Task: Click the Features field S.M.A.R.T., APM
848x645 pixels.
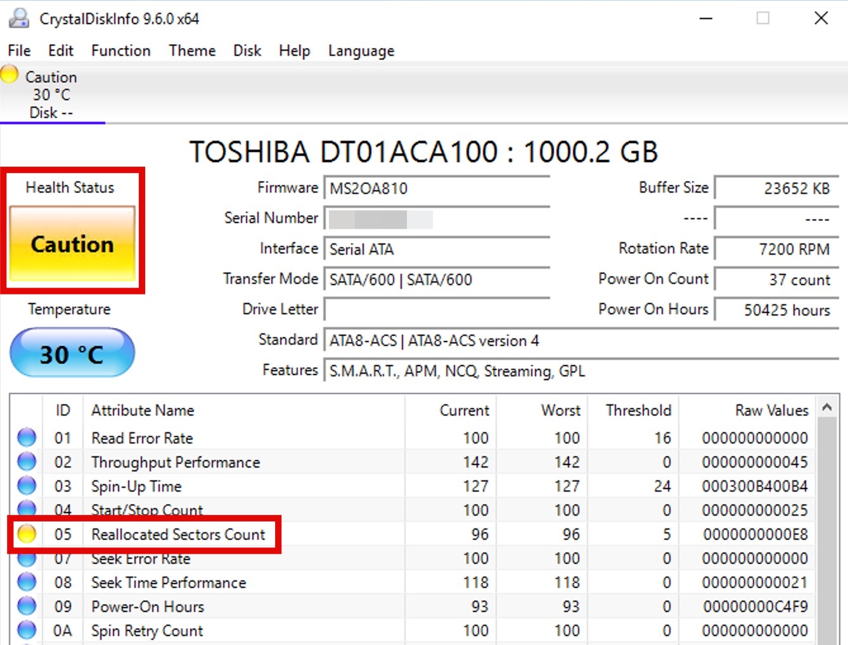Action: pyautogui.click(x=581, y=371)
